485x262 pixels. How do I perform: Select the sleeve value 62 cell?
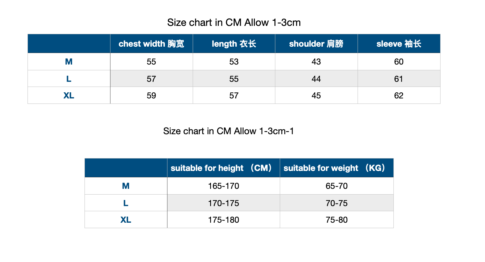coord(399,96)
